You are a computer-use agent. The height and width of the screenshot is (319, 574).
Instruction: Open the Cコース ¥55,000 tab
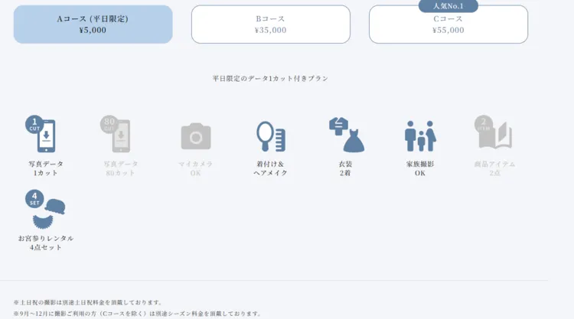tap(448, 26)
